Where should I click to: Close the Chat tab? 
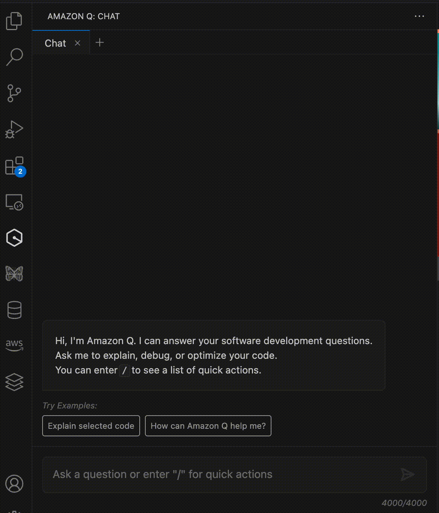(x=78, y=43)
